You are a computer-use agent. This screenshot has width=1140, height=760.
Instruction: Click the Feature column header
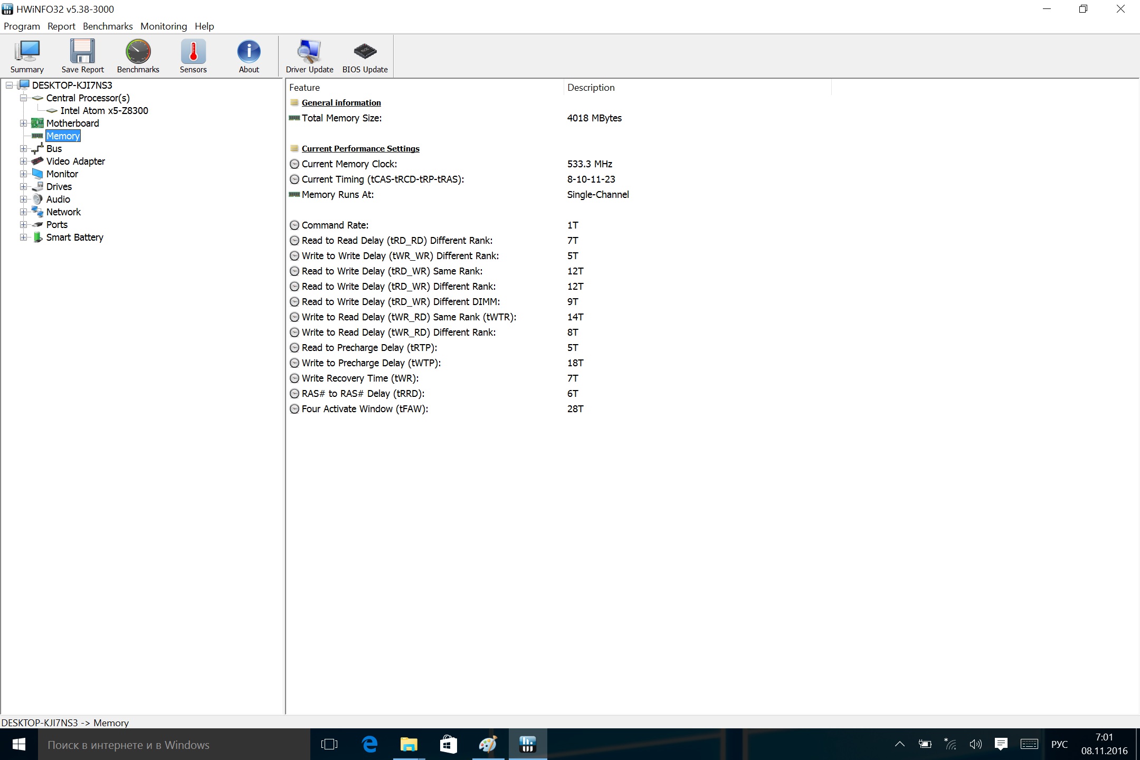click(424, 87)
